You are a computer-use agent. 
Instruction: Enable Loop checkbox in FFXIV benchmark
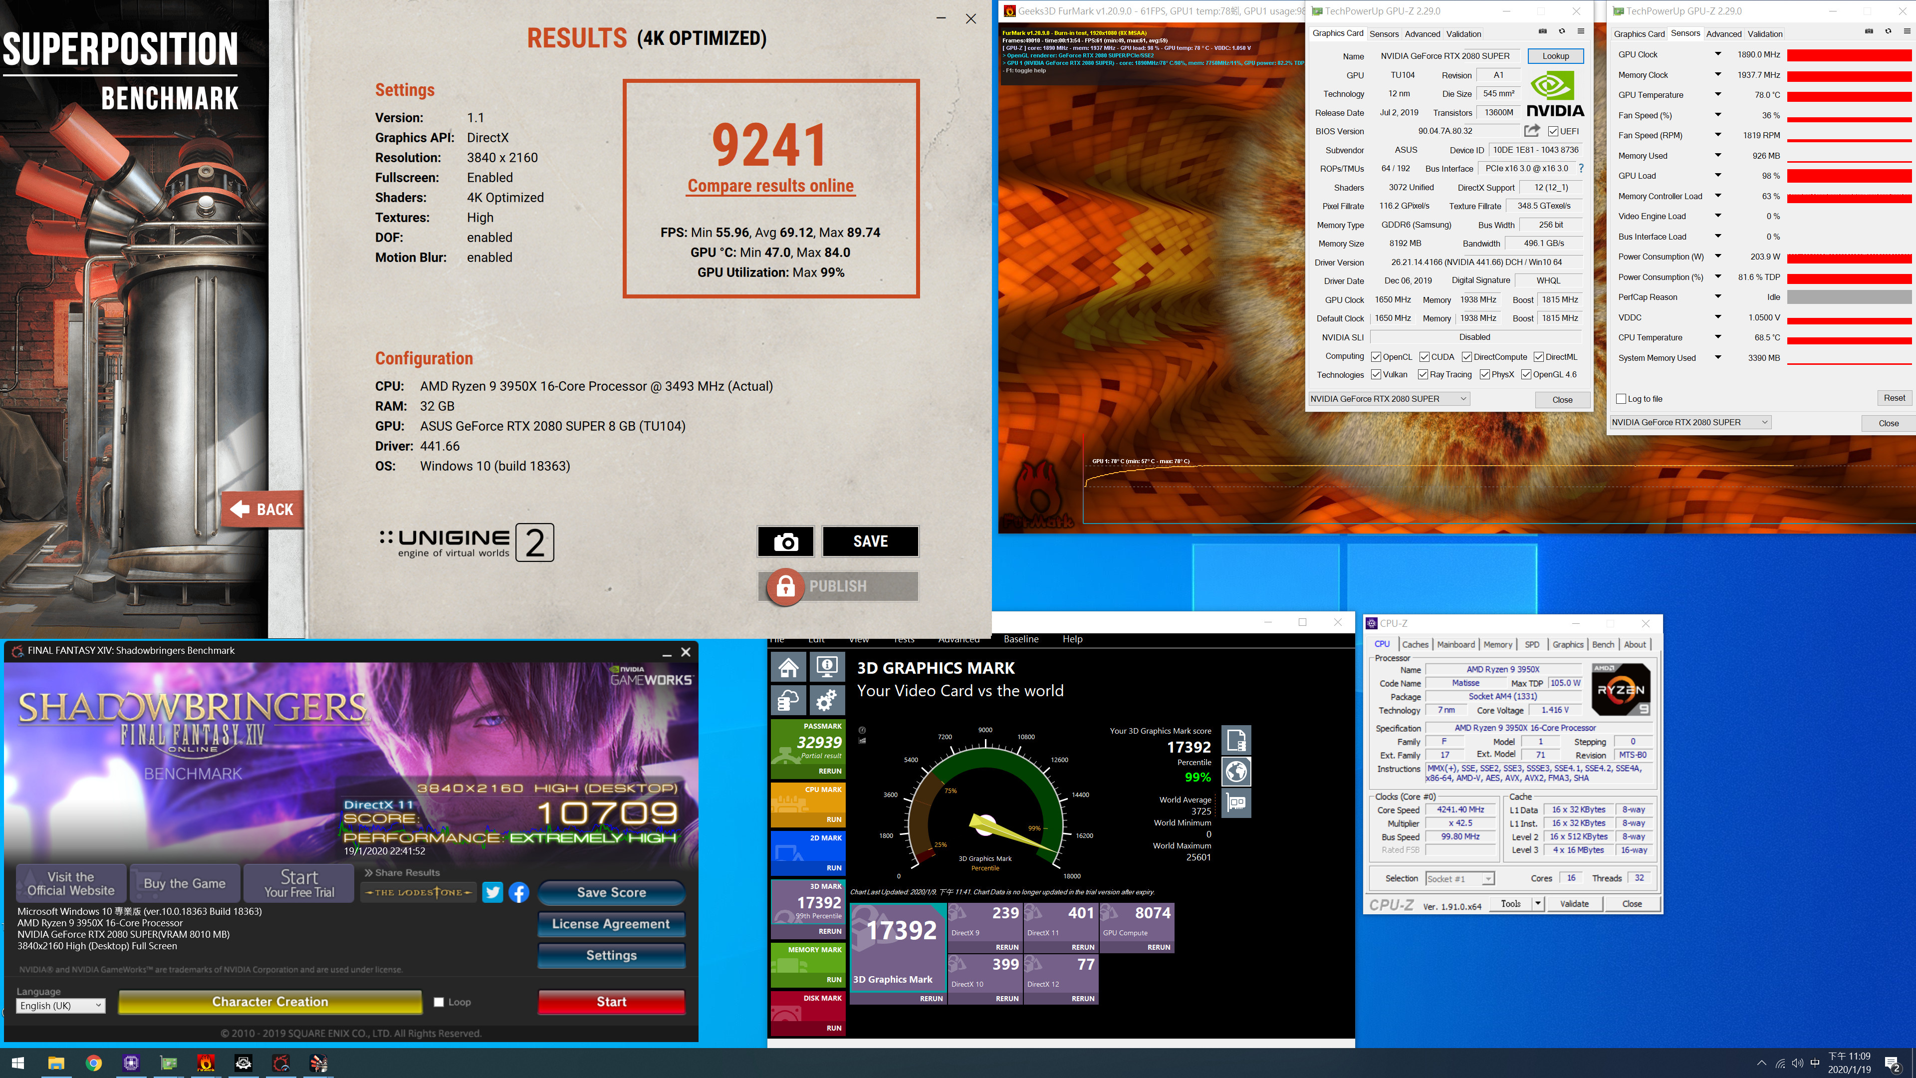439,1001
